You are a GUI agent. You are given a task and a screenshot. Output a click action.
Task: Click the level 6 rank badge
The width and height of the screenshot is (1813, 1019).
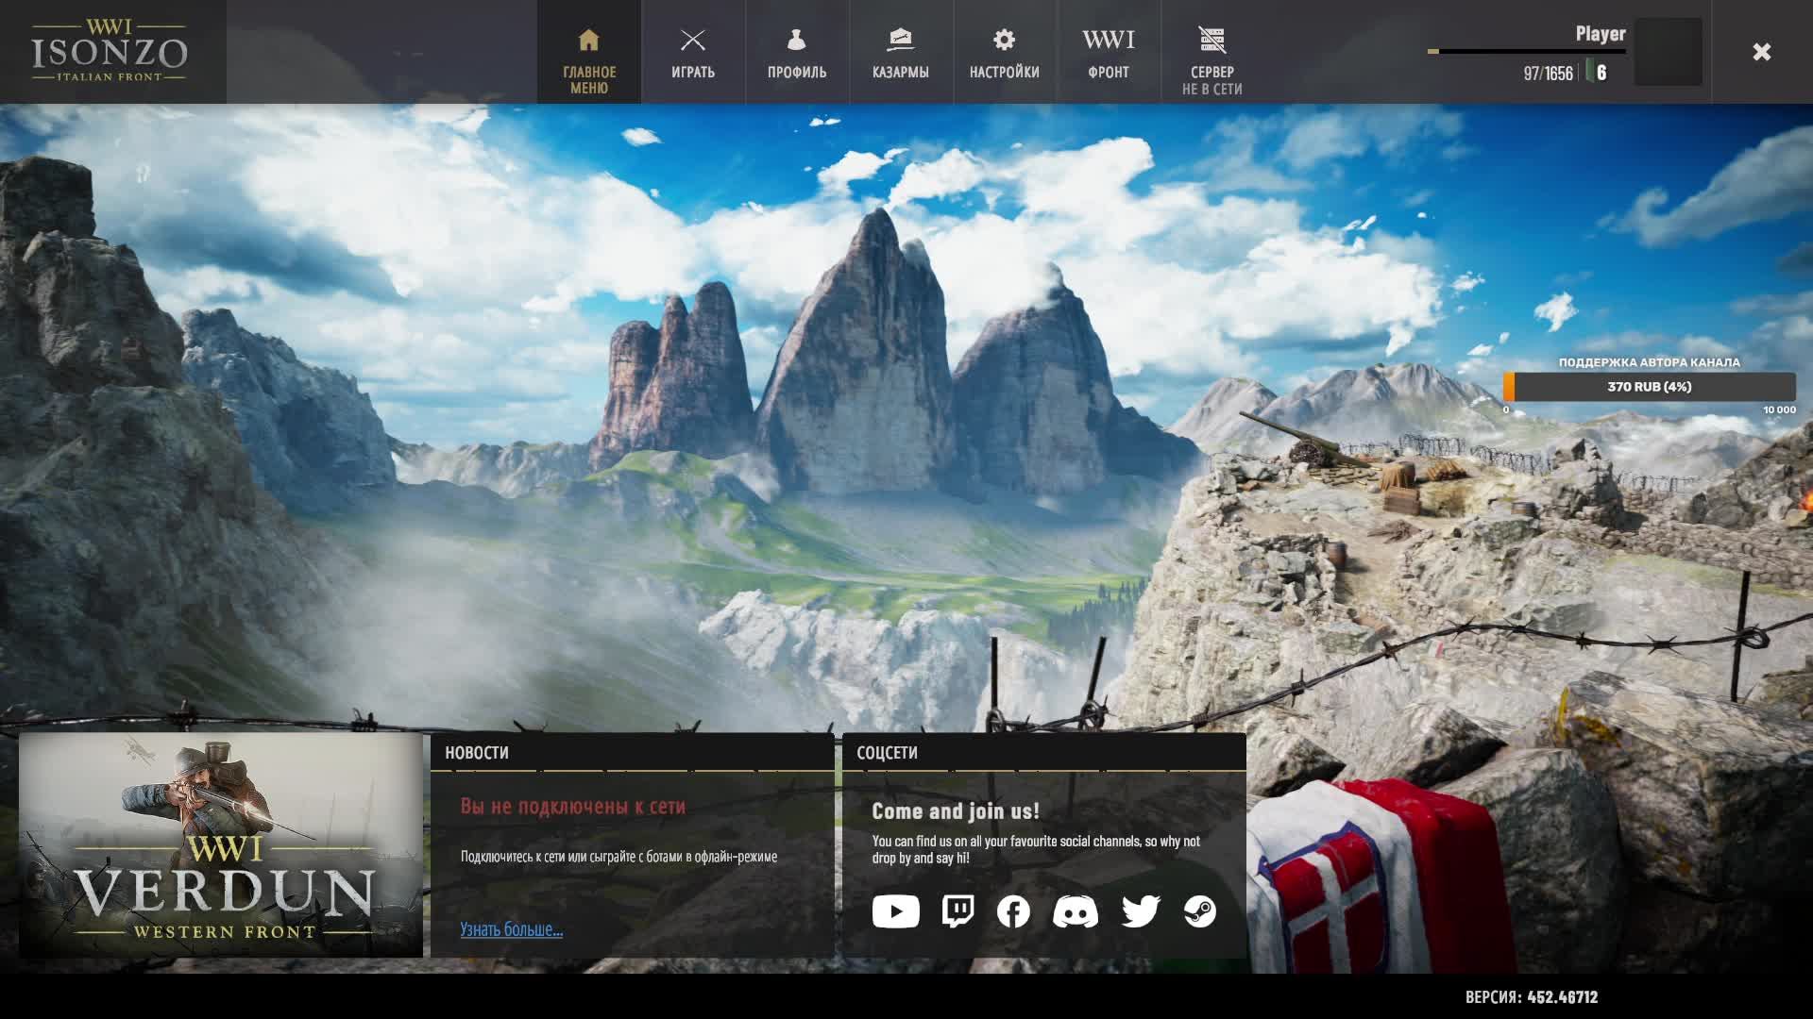tap(1596, 72)
